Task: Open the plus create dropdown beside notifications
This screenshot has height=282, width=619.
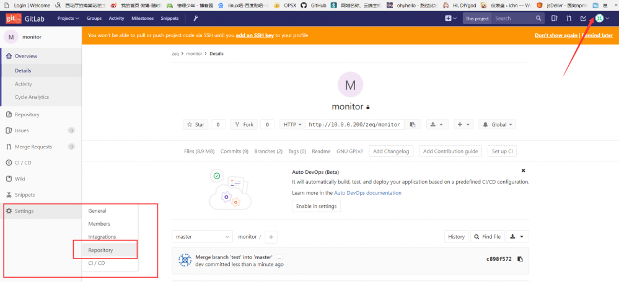Action: [463, 124]
